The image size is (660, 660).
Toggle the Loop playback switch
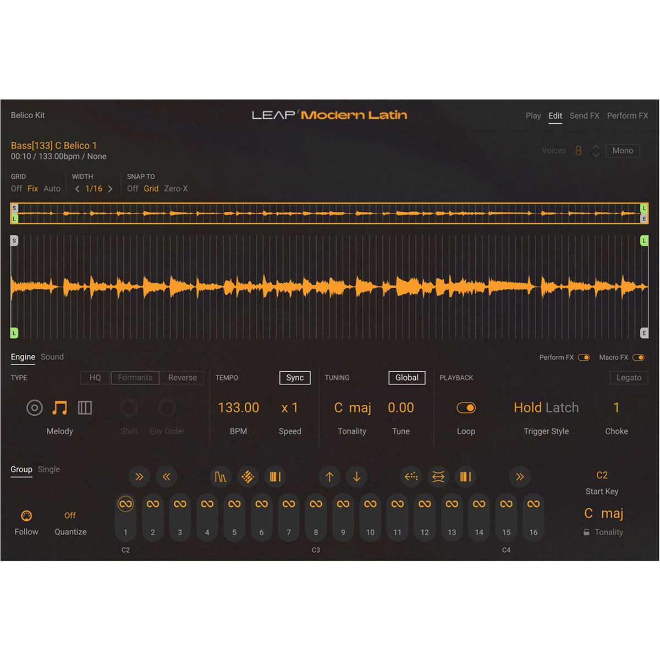tap(466, 408)
